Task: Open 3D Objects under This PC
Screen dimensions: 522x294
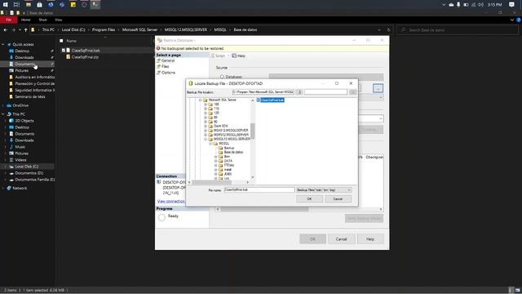Action: (x=24, y=121)
